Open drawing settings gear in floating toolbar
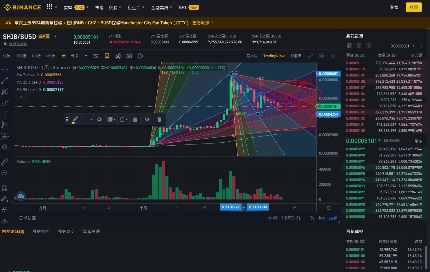430x272 pixels. 99,119
